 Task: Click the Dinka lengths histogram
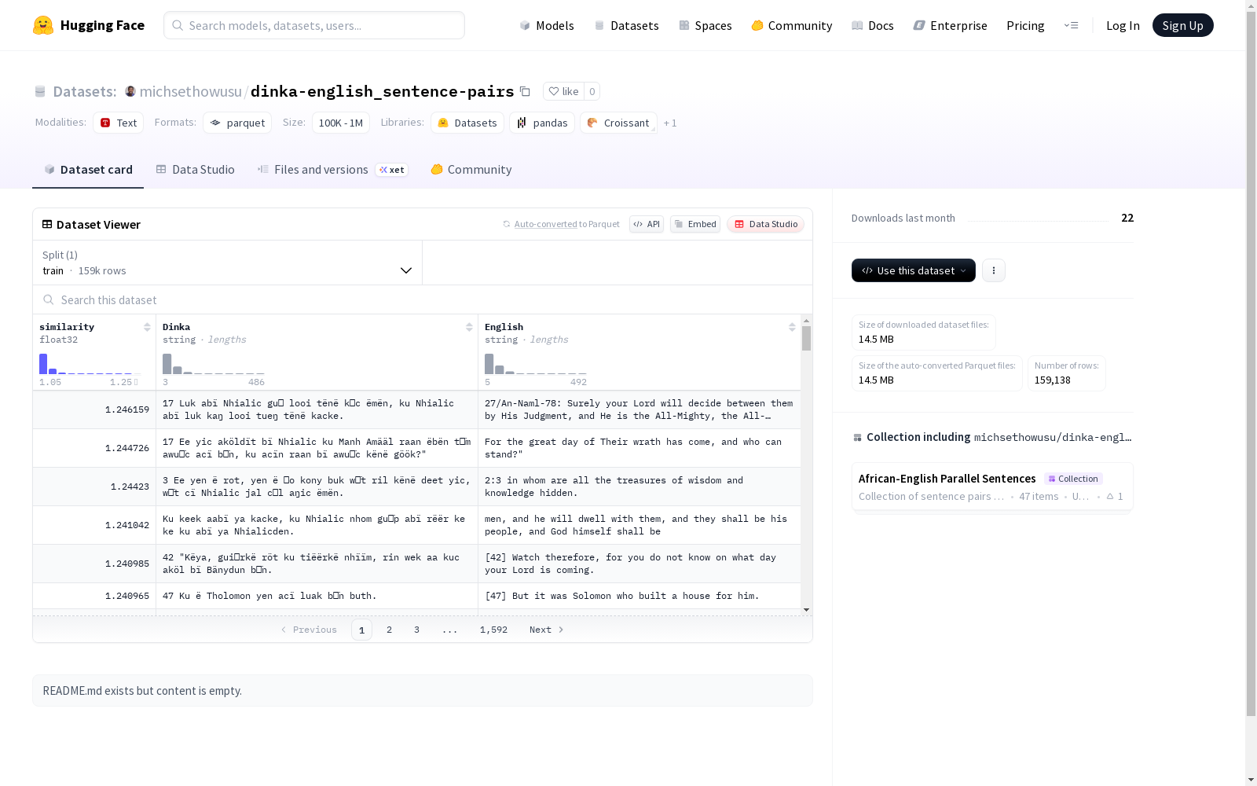[214, 364]
